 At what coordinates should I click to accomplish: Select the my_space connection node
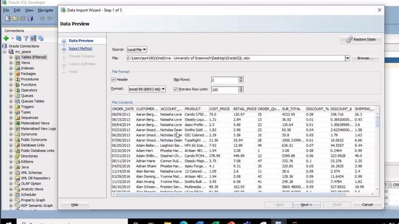(x=23, y=52)
